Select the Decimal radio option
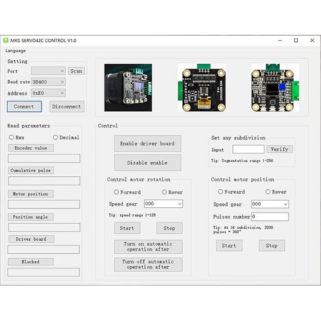Screen dimensions: 321x321 (55, 137)
